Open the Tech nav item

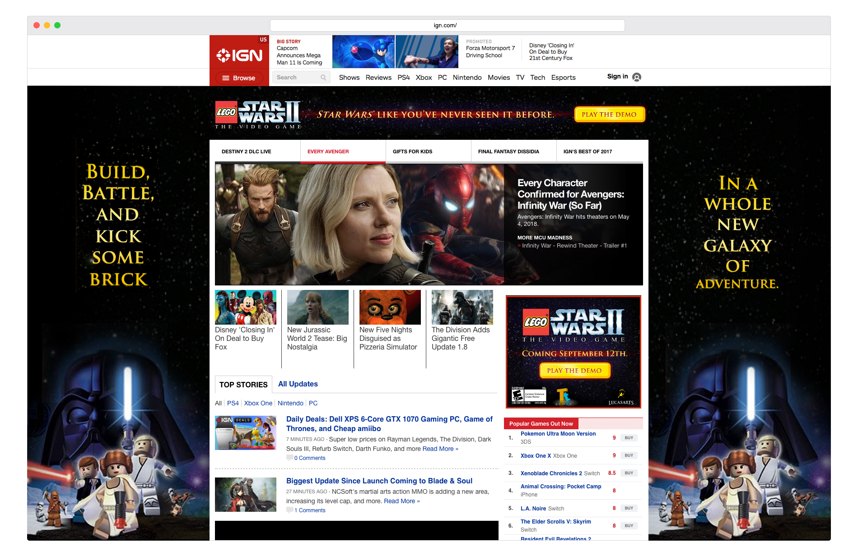click(x=538, y=78)
